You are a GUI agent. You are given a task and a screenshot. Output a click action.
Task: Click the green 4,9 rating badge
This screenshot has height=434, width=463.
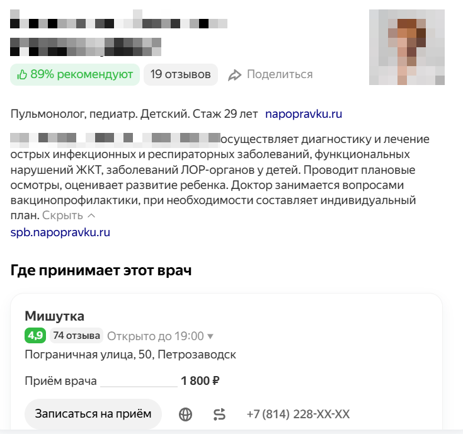coord(35,336)
